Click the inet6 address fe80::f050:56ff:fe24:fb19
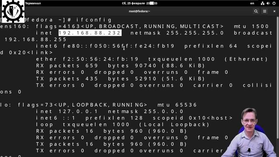Viewport: 279px width, 157px height. 119,46
